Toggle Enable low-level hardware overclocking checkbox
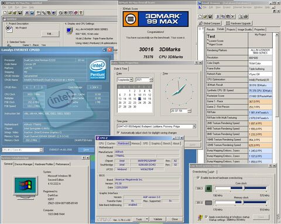Viewport: 281px width, 224px height. click(198, 177)
